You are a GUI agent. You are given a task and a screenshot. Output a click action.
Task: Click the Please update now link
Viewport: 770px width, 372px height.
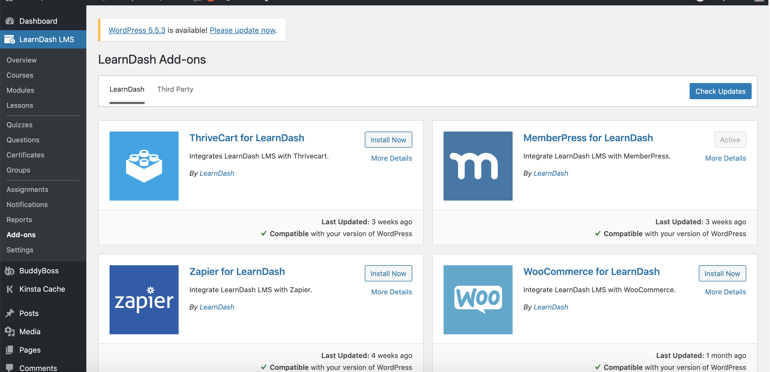pyautogui.click(x=242, y=30)
